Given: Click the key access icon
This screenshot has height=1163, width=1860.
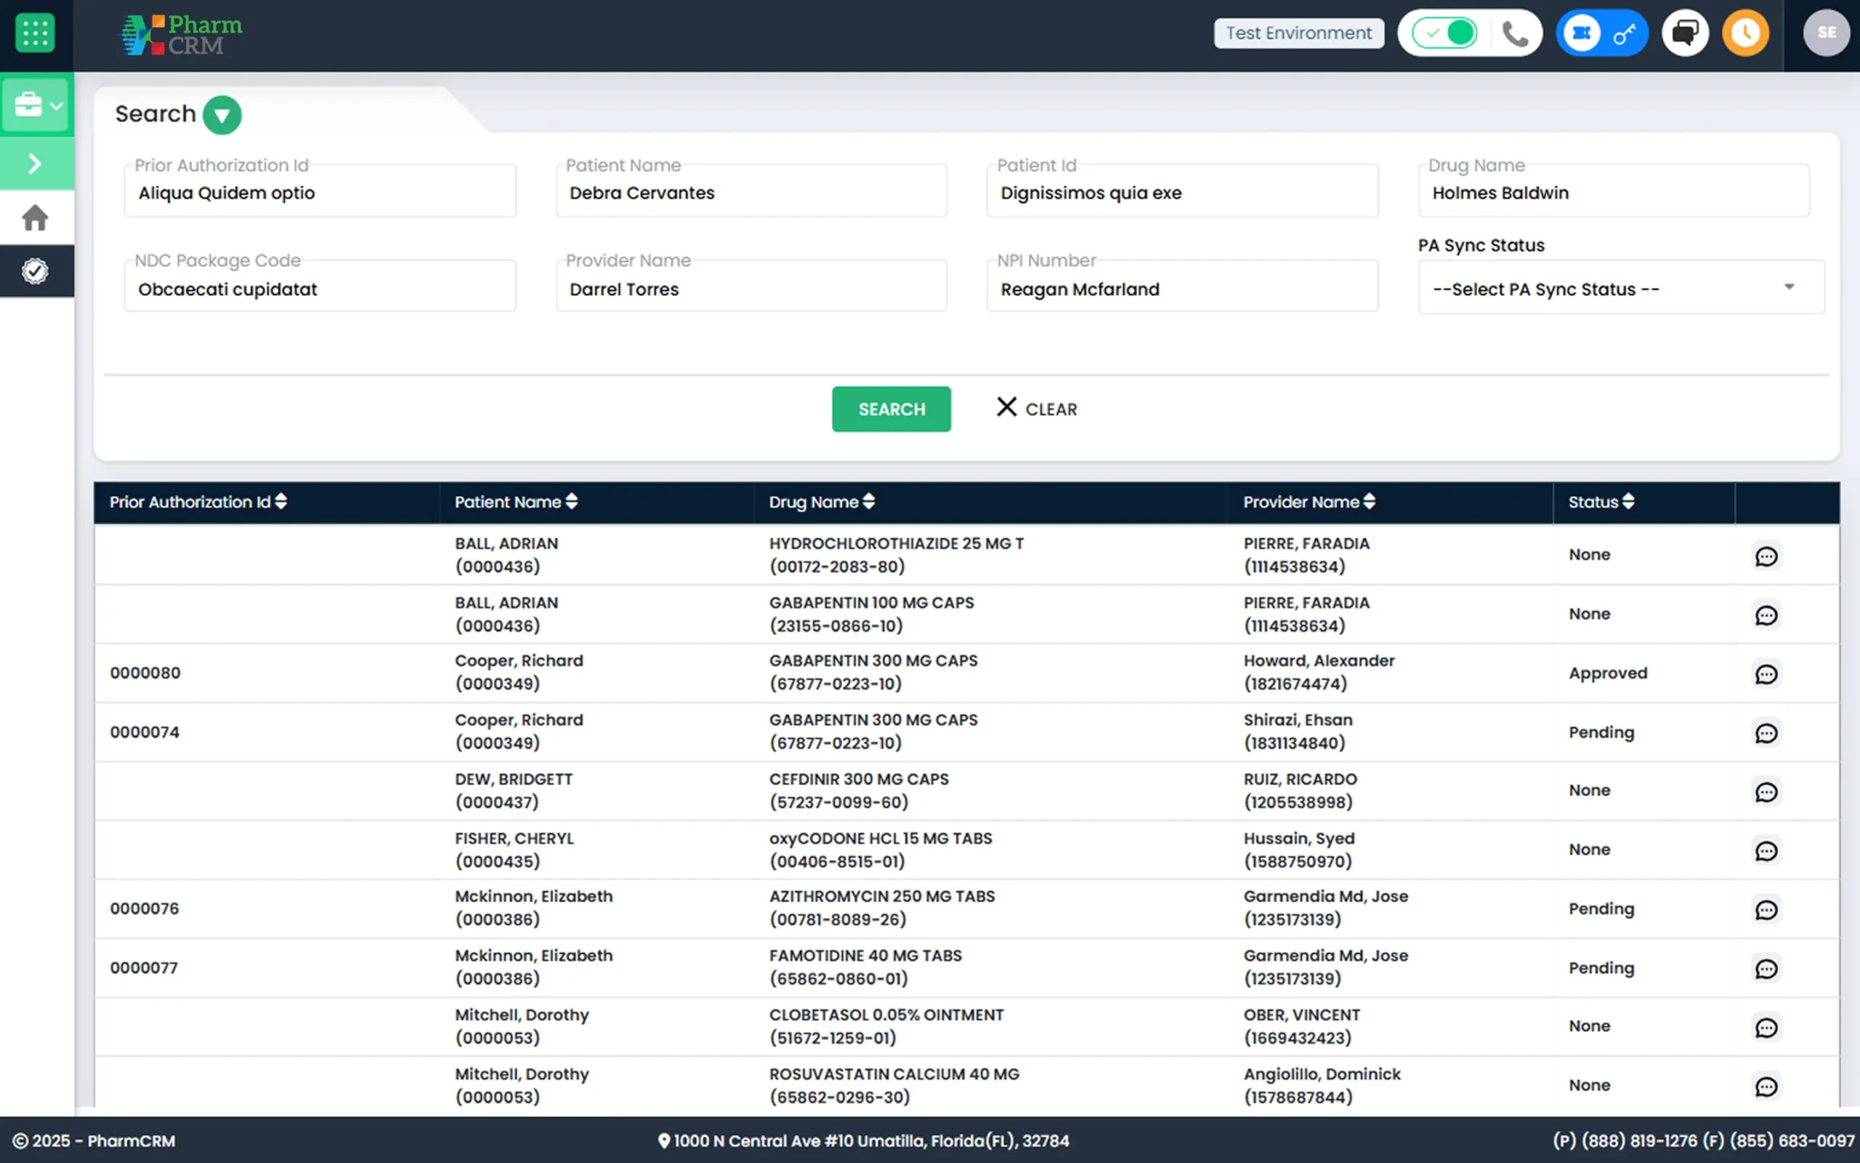Looking at the screenshot, I should [1624, 34].
